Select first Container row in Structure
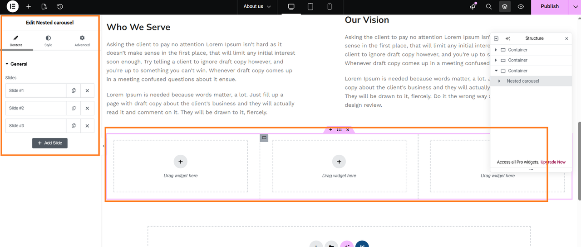The image size is (581, 247). click(531, 50)
